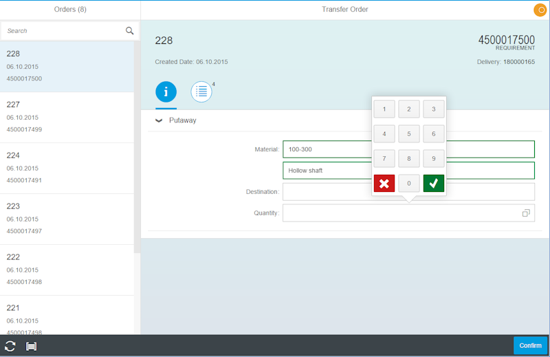Image resolution: width=550 pixels, height=357 pixels.
Task: Click the refresh icon in footer
Action: (x=10, y=346)
